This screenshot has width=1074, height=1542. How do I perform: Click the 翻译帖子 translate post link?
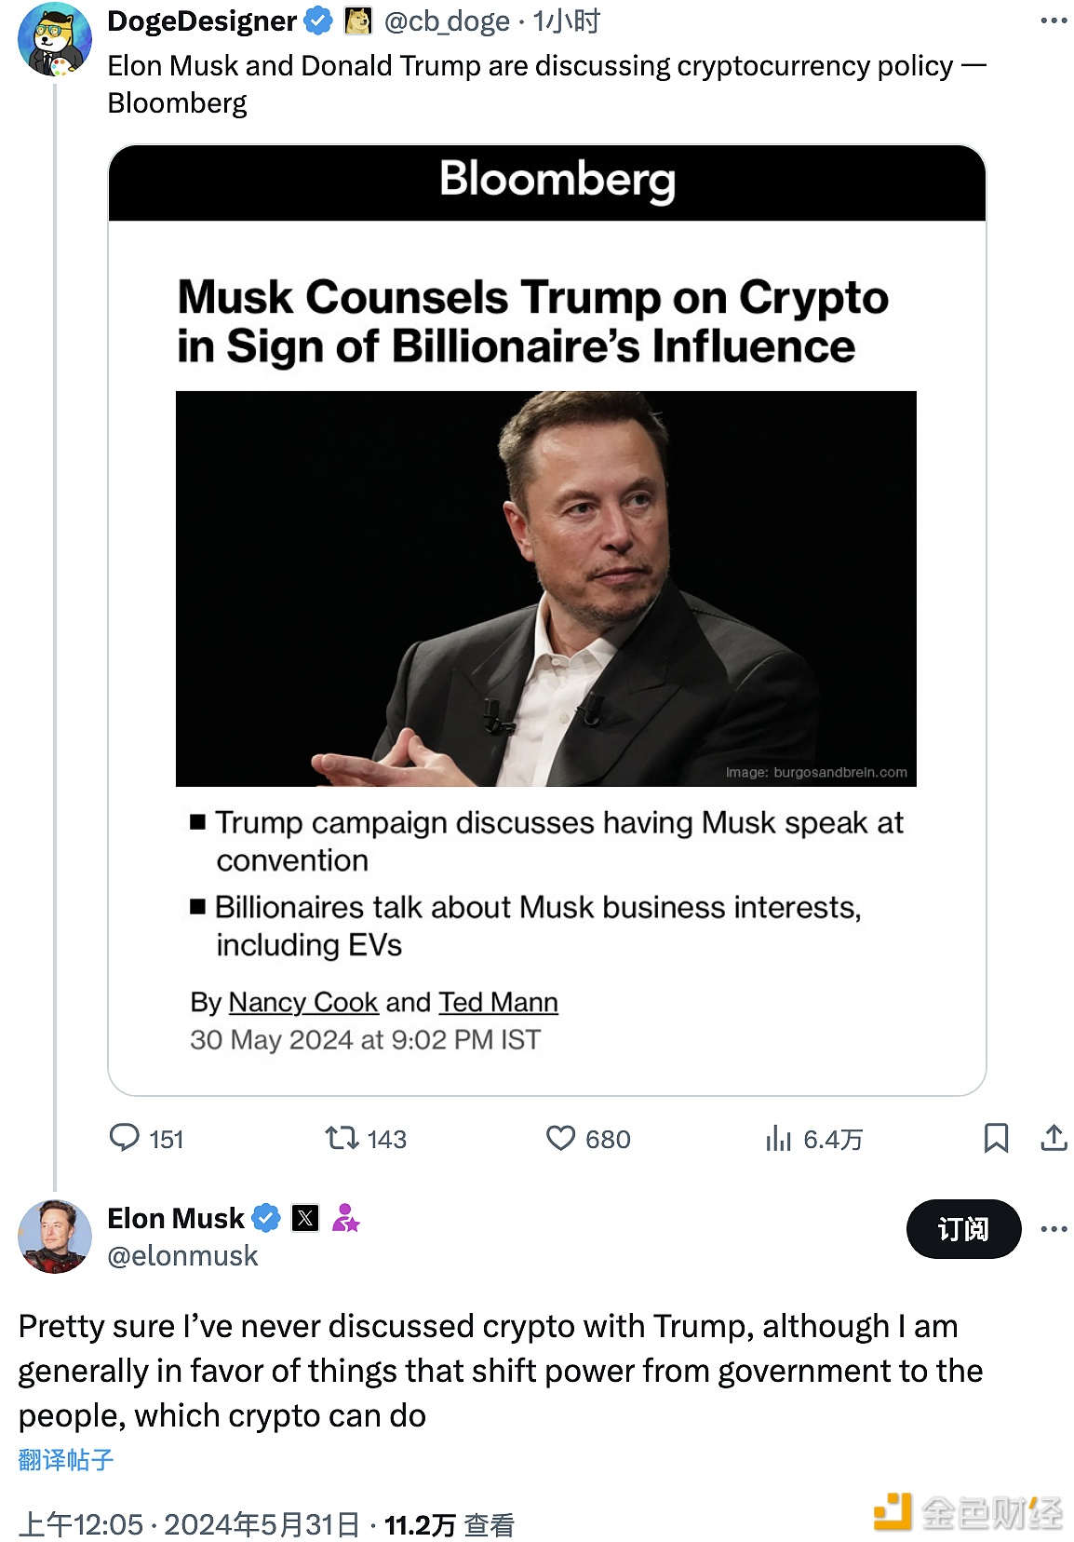point(66,1459)
